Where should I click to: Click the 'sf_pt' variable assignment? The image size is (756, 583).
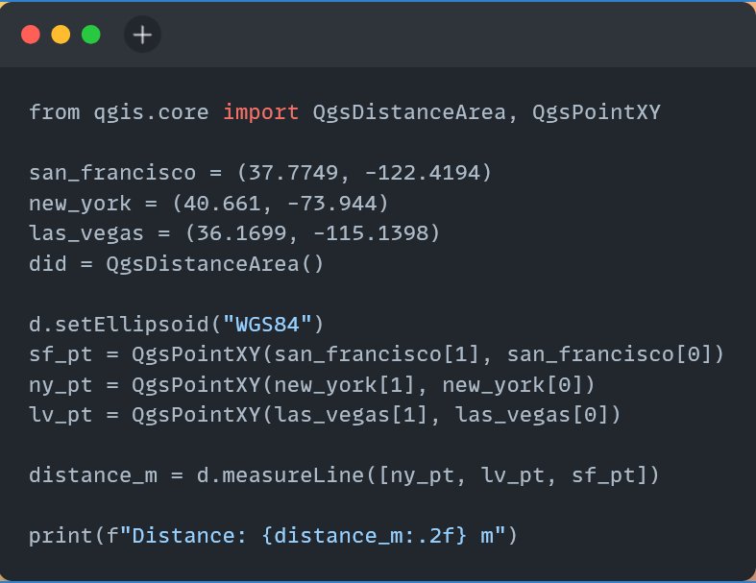61,354
